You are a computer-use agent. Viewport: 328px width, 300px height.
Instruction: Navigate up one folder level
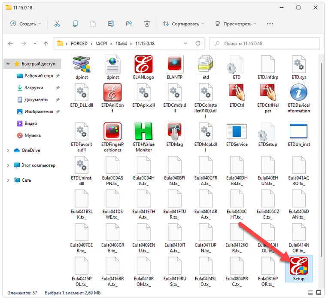tap(46, 44)
